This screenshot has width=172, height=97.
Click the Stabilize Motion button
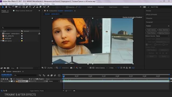164,33
